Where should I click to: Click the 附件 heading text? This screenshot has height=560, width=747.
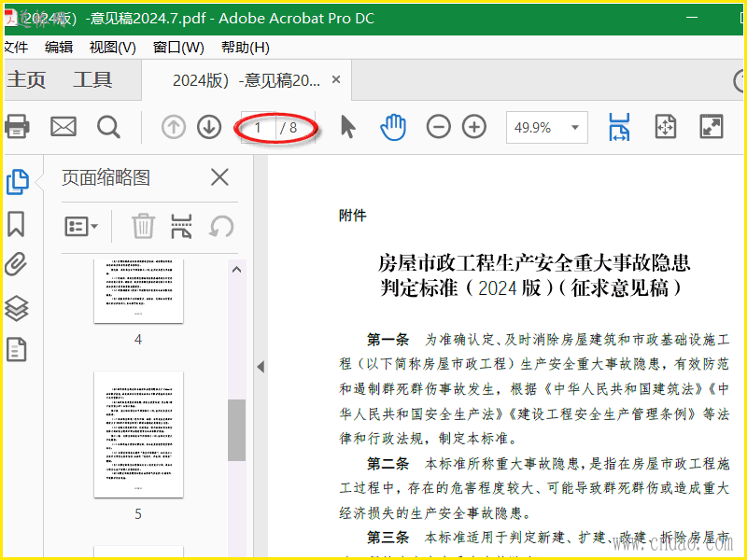click(x=353, y=216)
